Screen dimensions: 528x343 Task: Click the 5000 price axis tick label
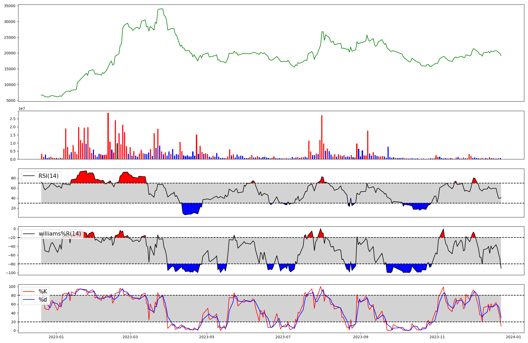(11, 101)
